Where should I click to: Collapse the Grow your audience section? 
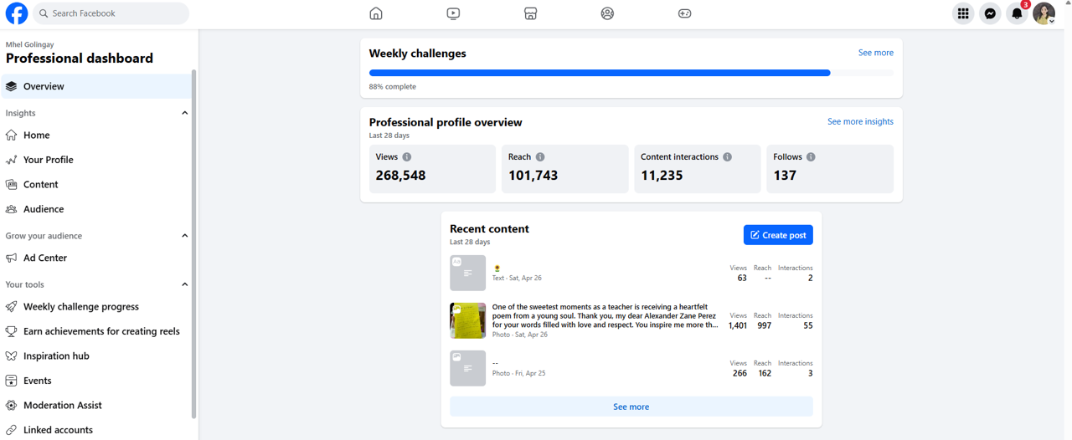pyautogui.click(x=185, y=236)
